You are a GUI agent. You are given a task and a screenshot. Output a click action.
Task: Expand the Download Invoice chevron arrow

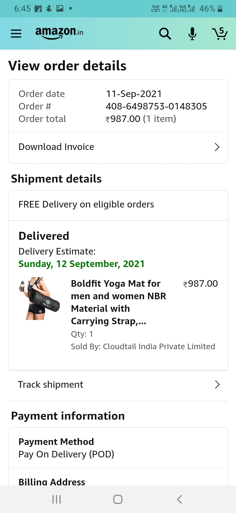(217, 147)
